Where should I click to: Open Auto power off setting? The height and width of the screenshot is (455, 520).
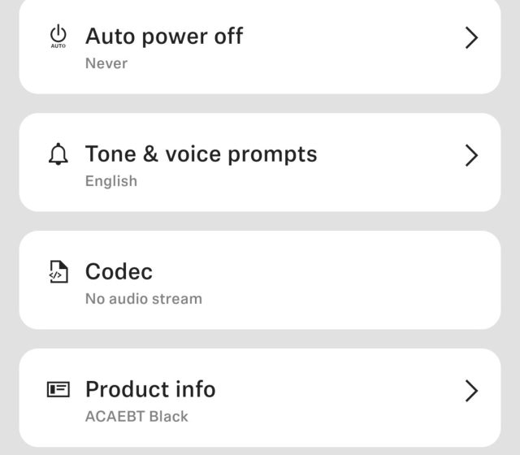tap(164, 37)
